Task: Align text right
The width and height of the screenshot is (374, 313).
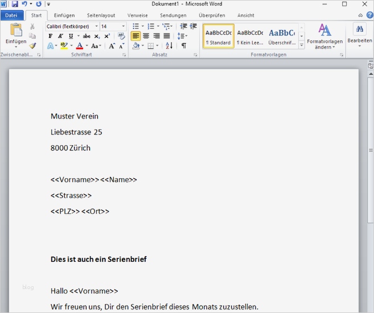Action: tap(157, 36)
